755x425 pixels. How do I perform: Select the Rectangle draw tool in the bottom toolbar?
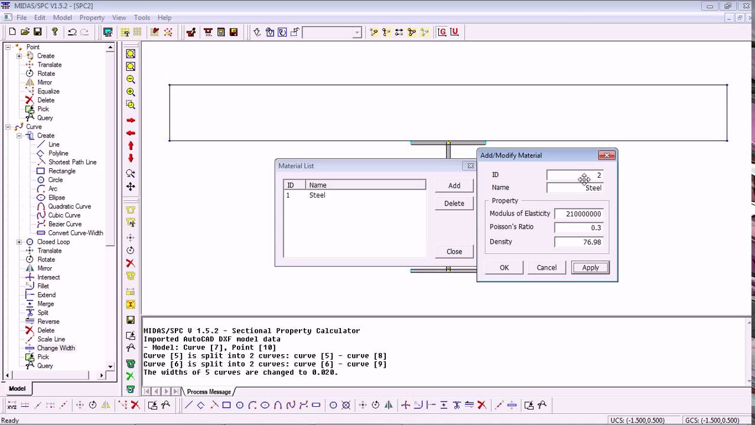pos(226,405)
